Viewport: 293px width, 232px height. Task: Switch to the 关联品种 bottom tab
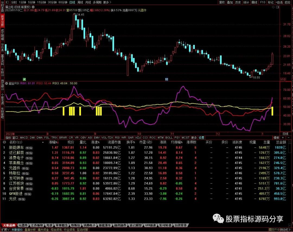pyautogui.click(x=9, y=225)
